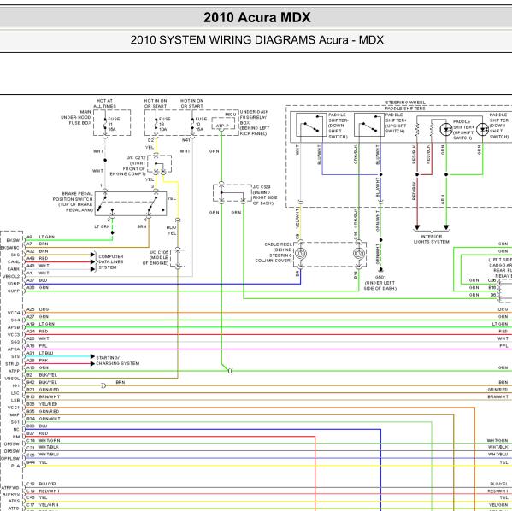
Task: Click the "2010 Acura MDX" title heading
Action: (x=257, y=17)
